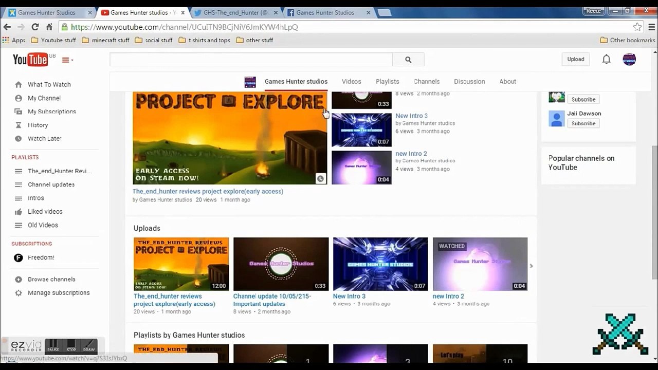Open the other stuff bookmark folder
This screenshot has height=370, width=658.
point(254,40)
